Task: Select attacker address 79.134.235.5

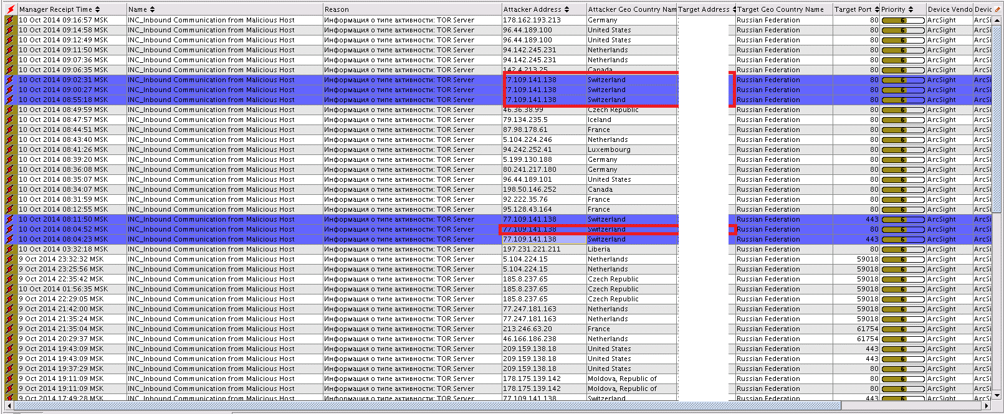Action: [x=525, y=120]
